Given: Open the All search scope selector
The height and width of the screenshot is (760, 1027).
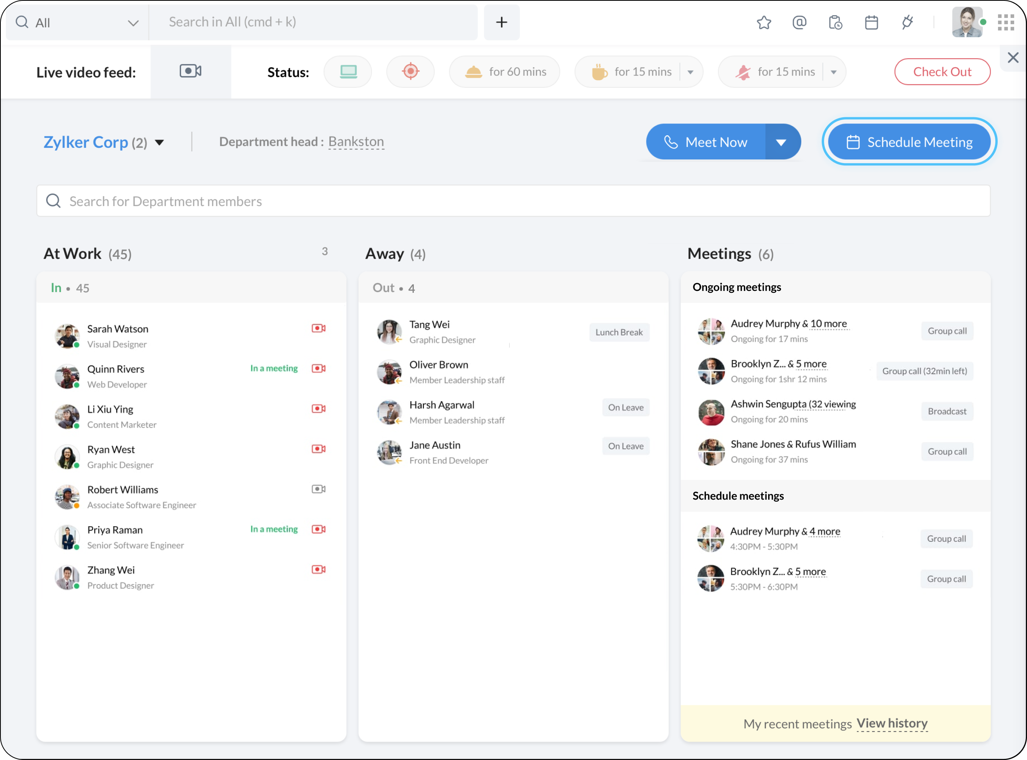Looking at the screenshot, I should (77, 23).
